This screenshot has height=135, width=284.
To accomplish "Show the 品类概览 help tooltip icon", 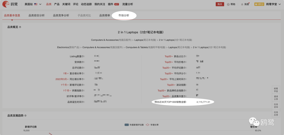I will pyautogui.click(x=20, y=27).
